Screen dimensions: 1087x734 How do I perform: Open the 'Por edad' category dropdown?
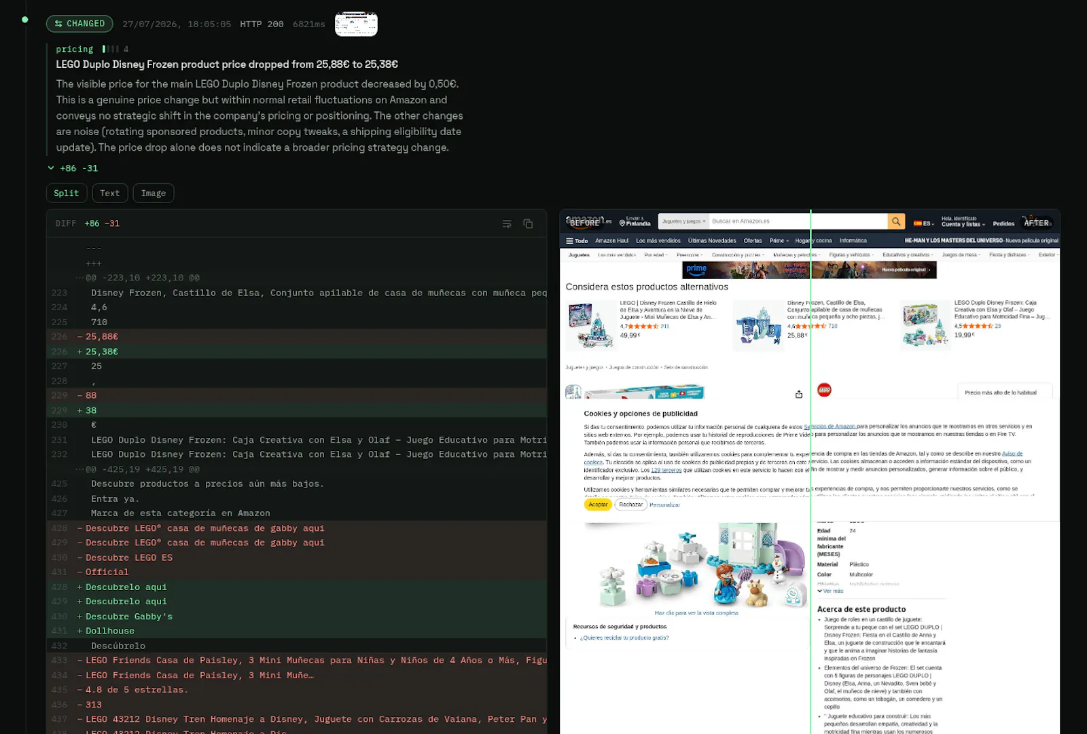656,255
